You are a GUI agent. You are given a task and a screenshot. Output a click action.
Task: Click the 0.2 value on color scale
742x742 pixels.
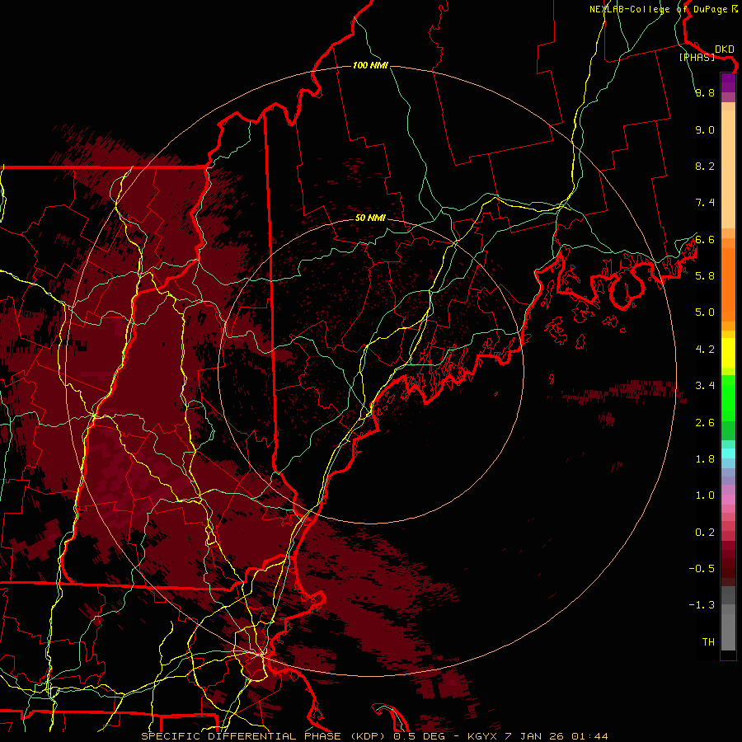705,533
